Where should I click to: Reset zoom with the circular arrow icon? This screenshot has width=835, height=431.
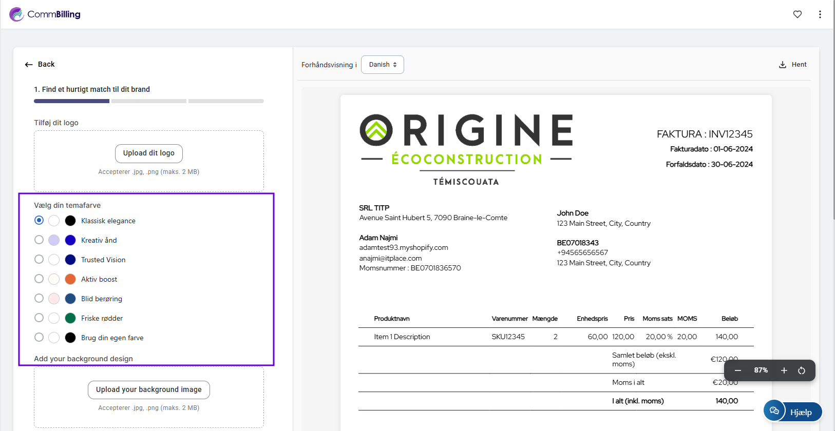click(x=801, y=370)
